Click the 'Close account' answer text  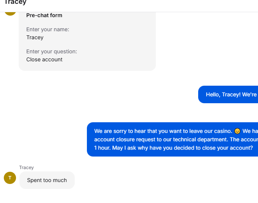click(44, 59)
